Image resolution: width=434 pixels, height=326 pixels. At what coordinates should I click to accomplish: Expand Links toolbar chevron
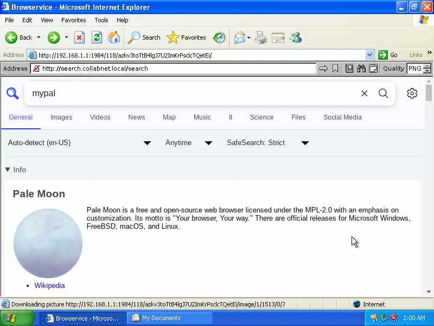[429, 53]
